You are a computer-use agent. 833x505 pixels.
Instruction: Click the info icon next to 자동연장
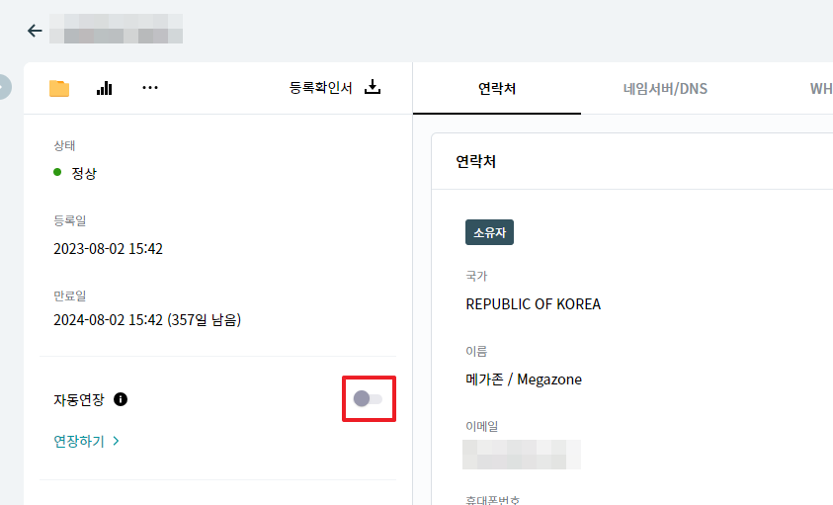point(121,399)
